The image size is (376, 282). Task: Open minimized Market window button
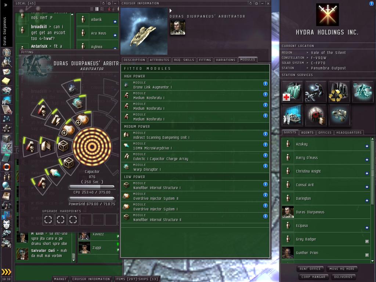[x=60, y=279]
